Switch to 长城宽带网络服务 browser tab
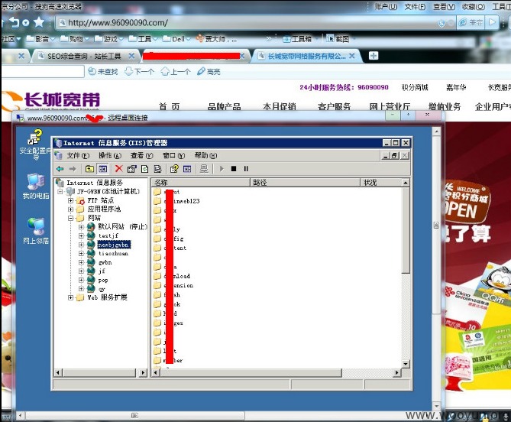Image resolution: width=511 pixels, height=422 pixels. coord(306,56)
